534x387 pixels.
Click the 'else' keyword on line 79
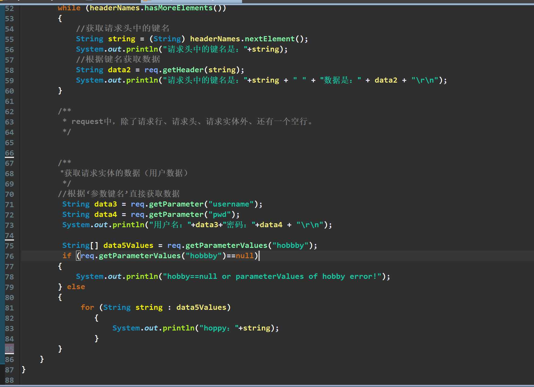(x=76, y=287)
